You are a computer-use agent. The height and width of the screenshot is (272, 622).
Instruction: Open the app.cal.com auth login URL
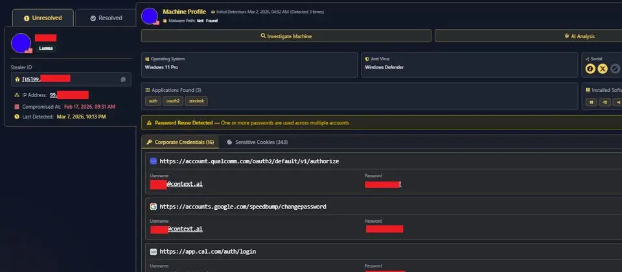(x=208, y=252)
